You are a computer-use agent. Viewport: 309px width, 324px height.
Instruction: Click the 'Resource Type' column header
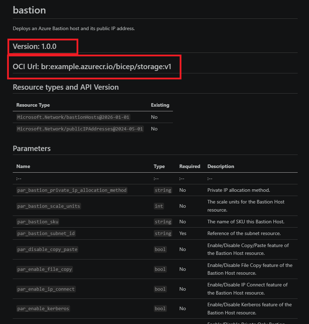[33, 105]
